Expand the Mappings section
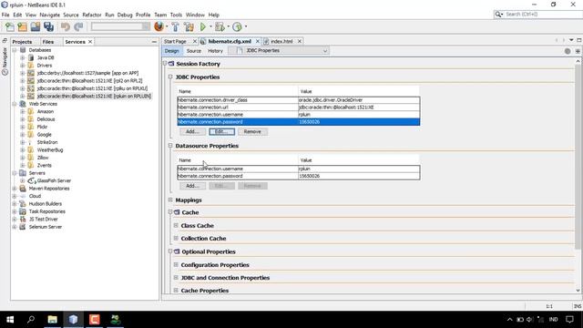 [170, 200]
